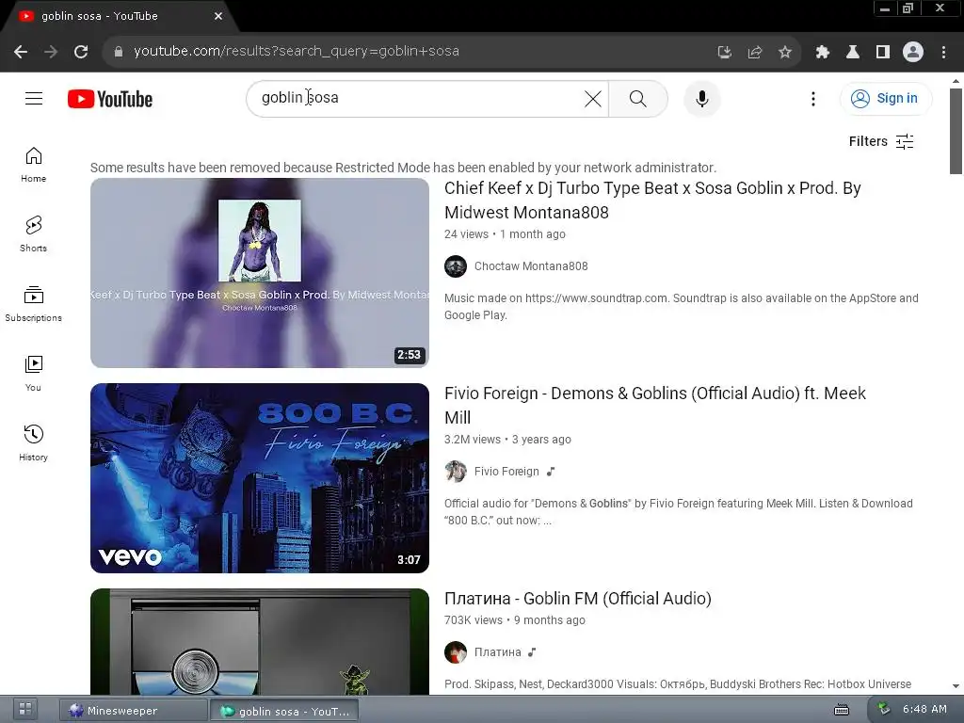Toggle the browser side panel
This screenshot has width=964, height=723.
(883, 52)
